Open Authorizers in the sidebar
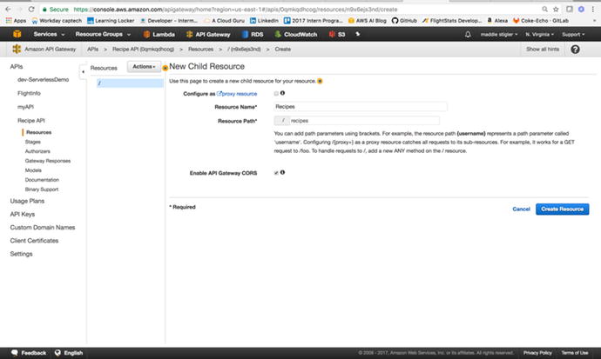The height and width of the screenshot is (359, 601). tap(37, 151)
